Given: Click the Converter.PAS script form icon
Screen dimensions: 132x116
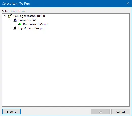Looking at the screenshot, I should 15,20.
